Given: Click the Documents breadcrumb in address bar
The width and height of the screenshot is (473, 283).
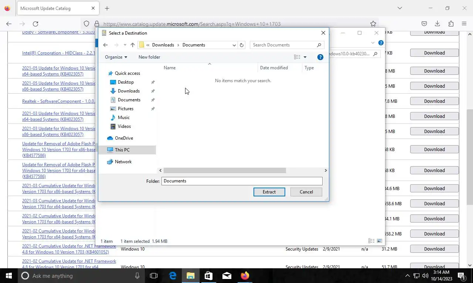Looking at the screenshot, I should tap(194, 45).
